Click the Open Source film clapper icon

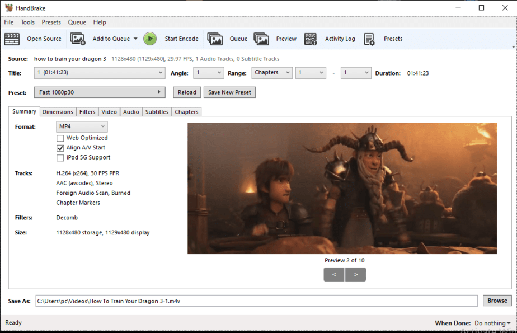12,39
